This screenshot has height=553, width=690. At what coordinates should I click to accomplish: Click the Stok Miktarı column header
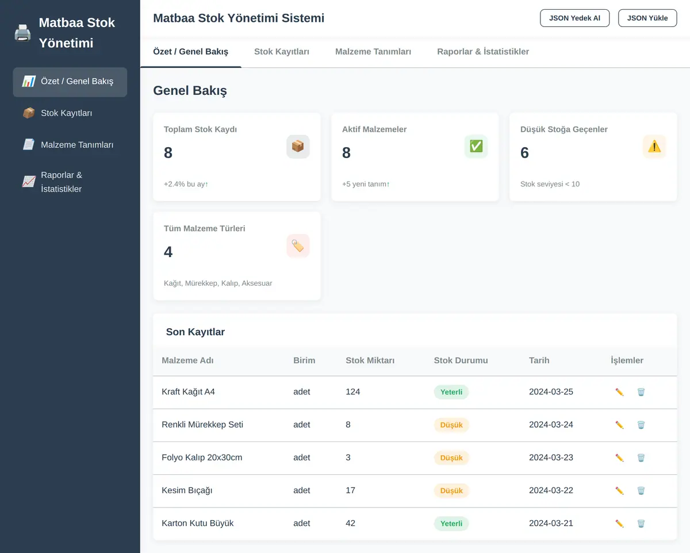370,360
